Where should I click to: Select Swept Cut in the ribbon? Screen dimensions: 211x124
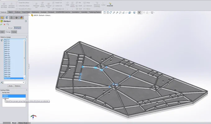(x=57, y=3)
